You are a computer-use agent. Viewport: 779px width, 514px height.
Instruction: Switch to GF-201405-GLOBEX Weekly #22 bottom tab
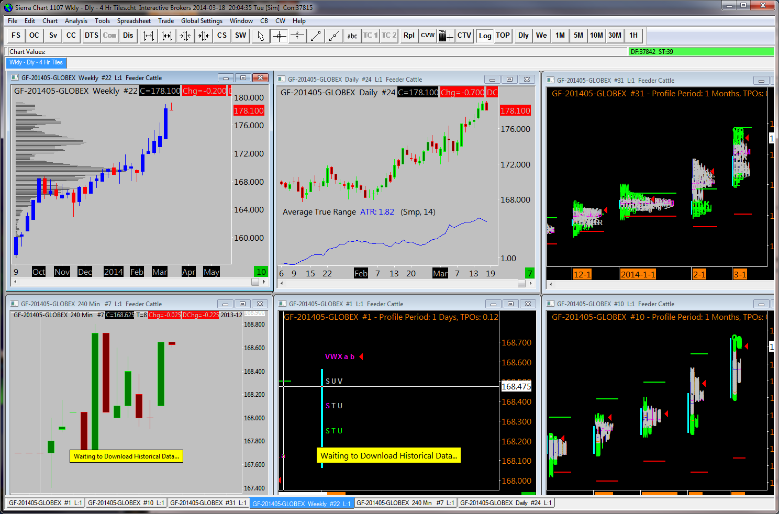tap(302, 504)
